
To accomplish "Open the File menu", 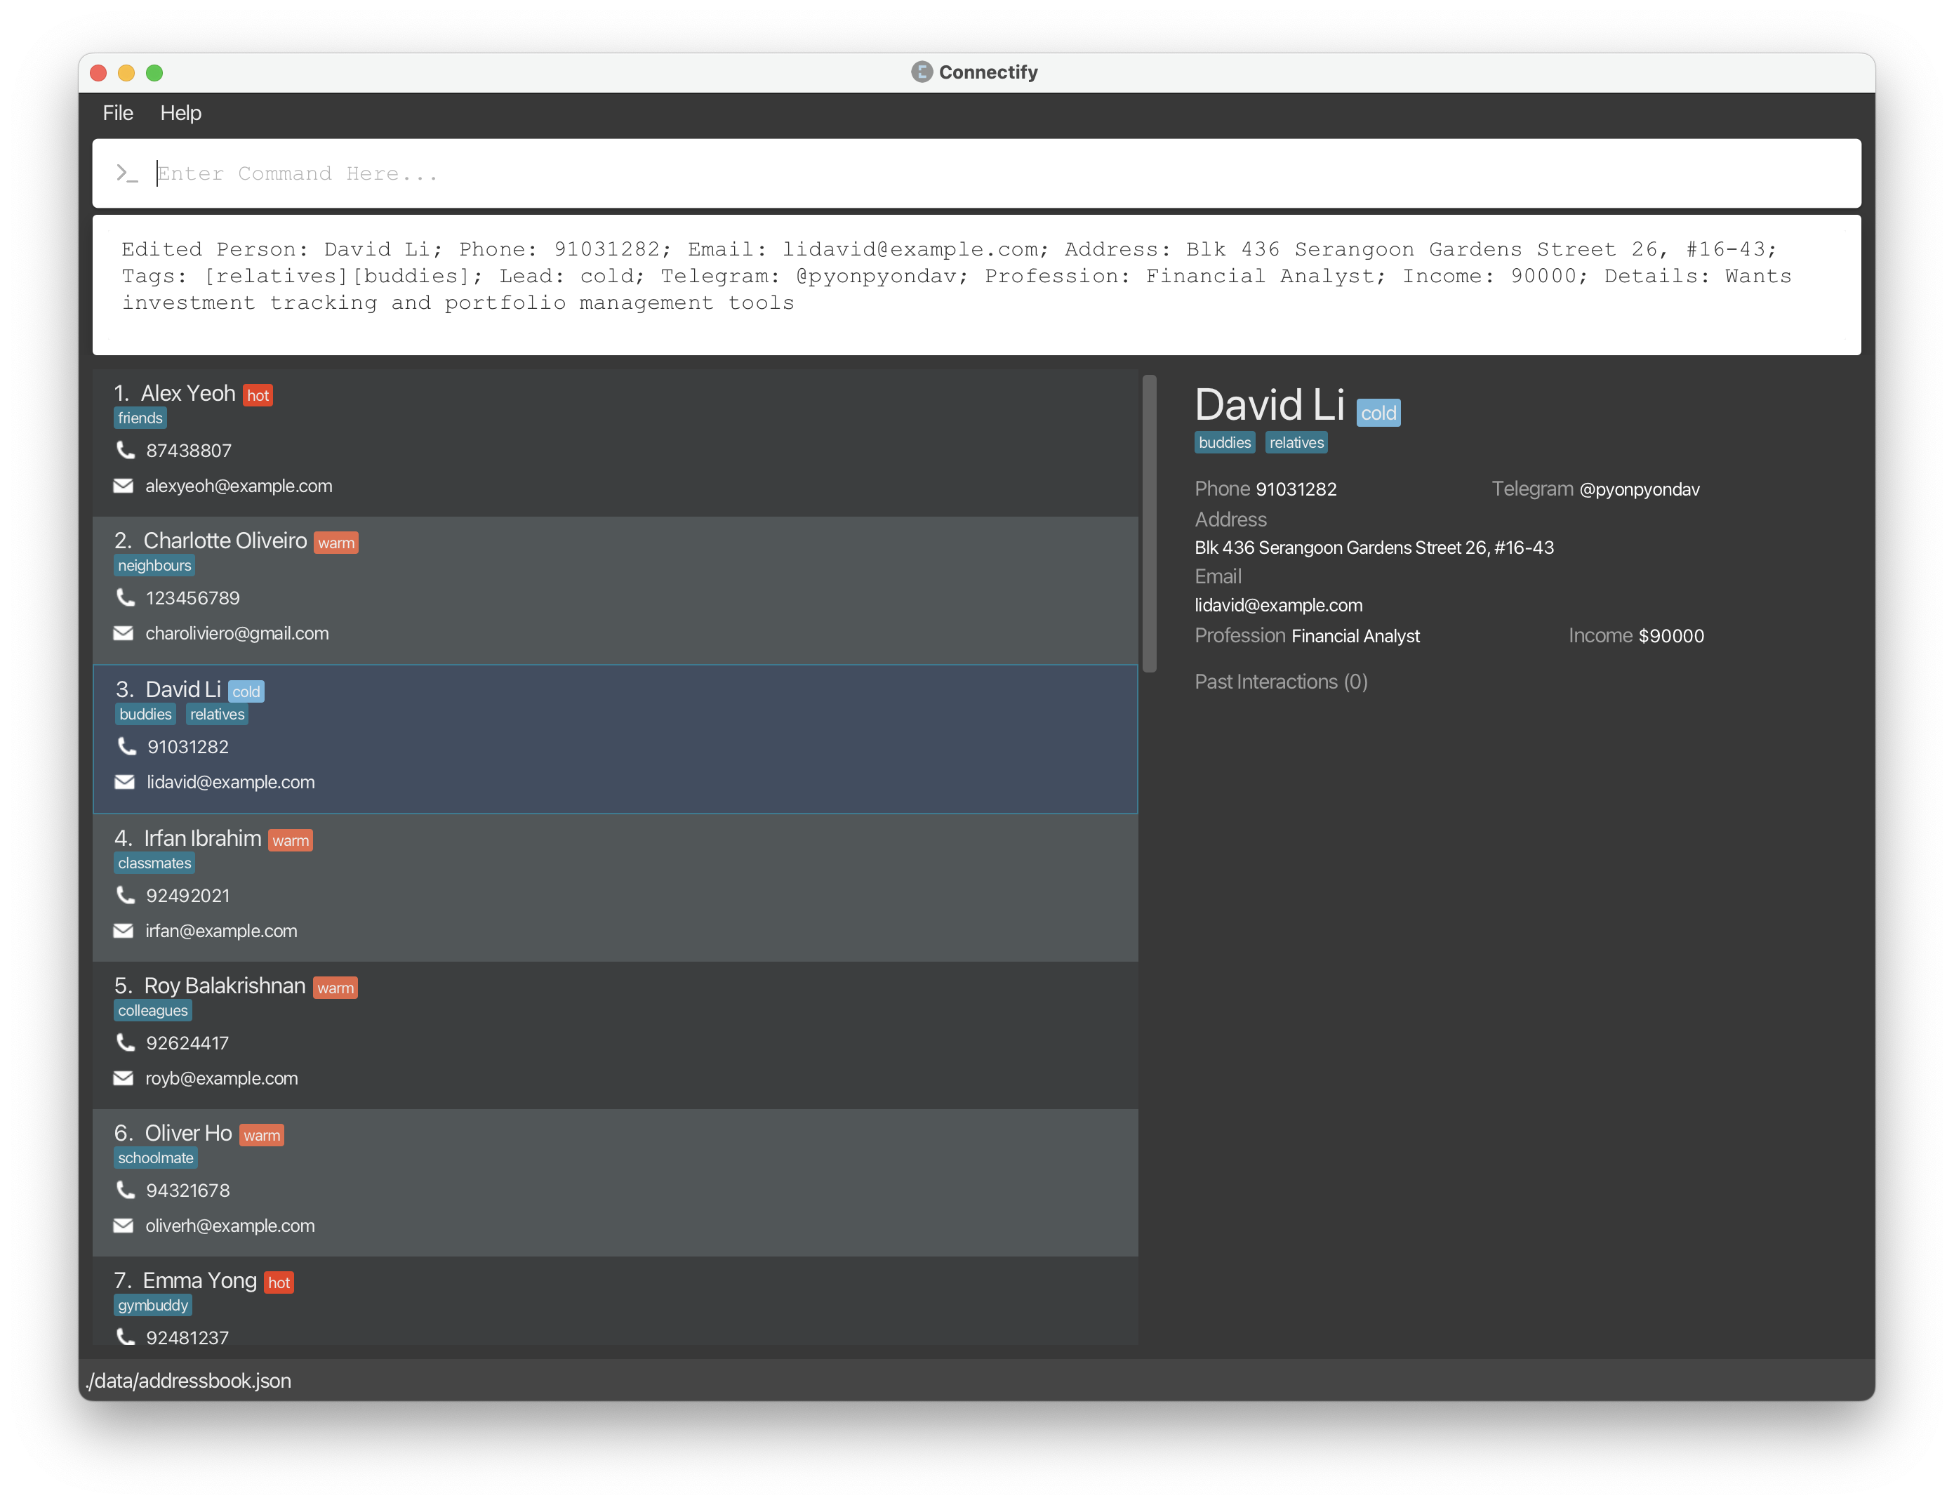I will click(x=119, y=112).
